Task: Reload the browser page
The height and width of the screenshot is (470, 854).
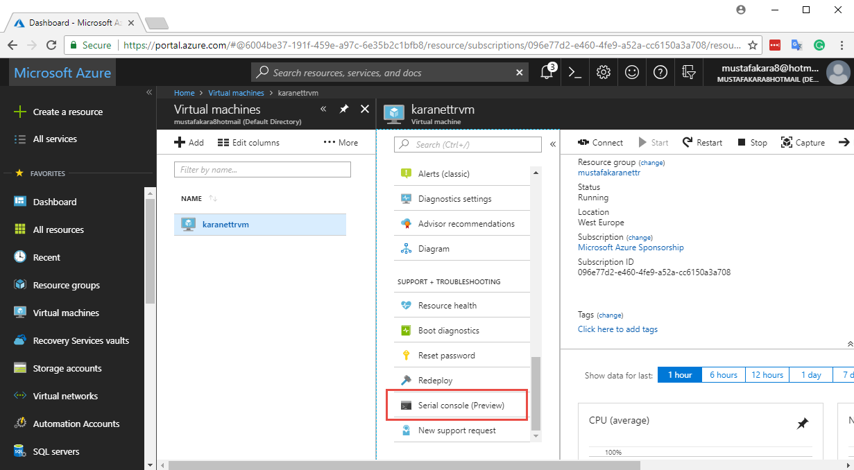Action: click(x=51, y=45)
